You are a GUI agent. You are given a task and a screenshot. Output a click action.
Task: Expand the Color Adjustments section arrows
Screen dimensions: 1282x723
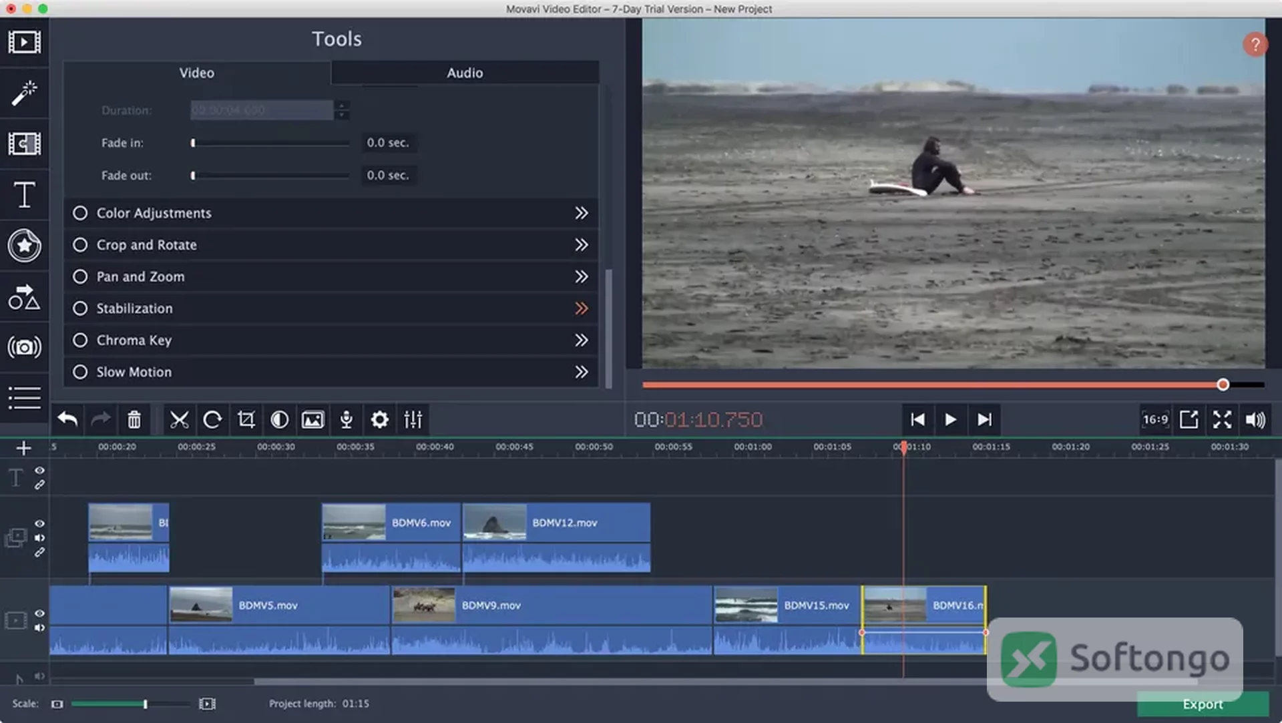[x=582, y=213]
